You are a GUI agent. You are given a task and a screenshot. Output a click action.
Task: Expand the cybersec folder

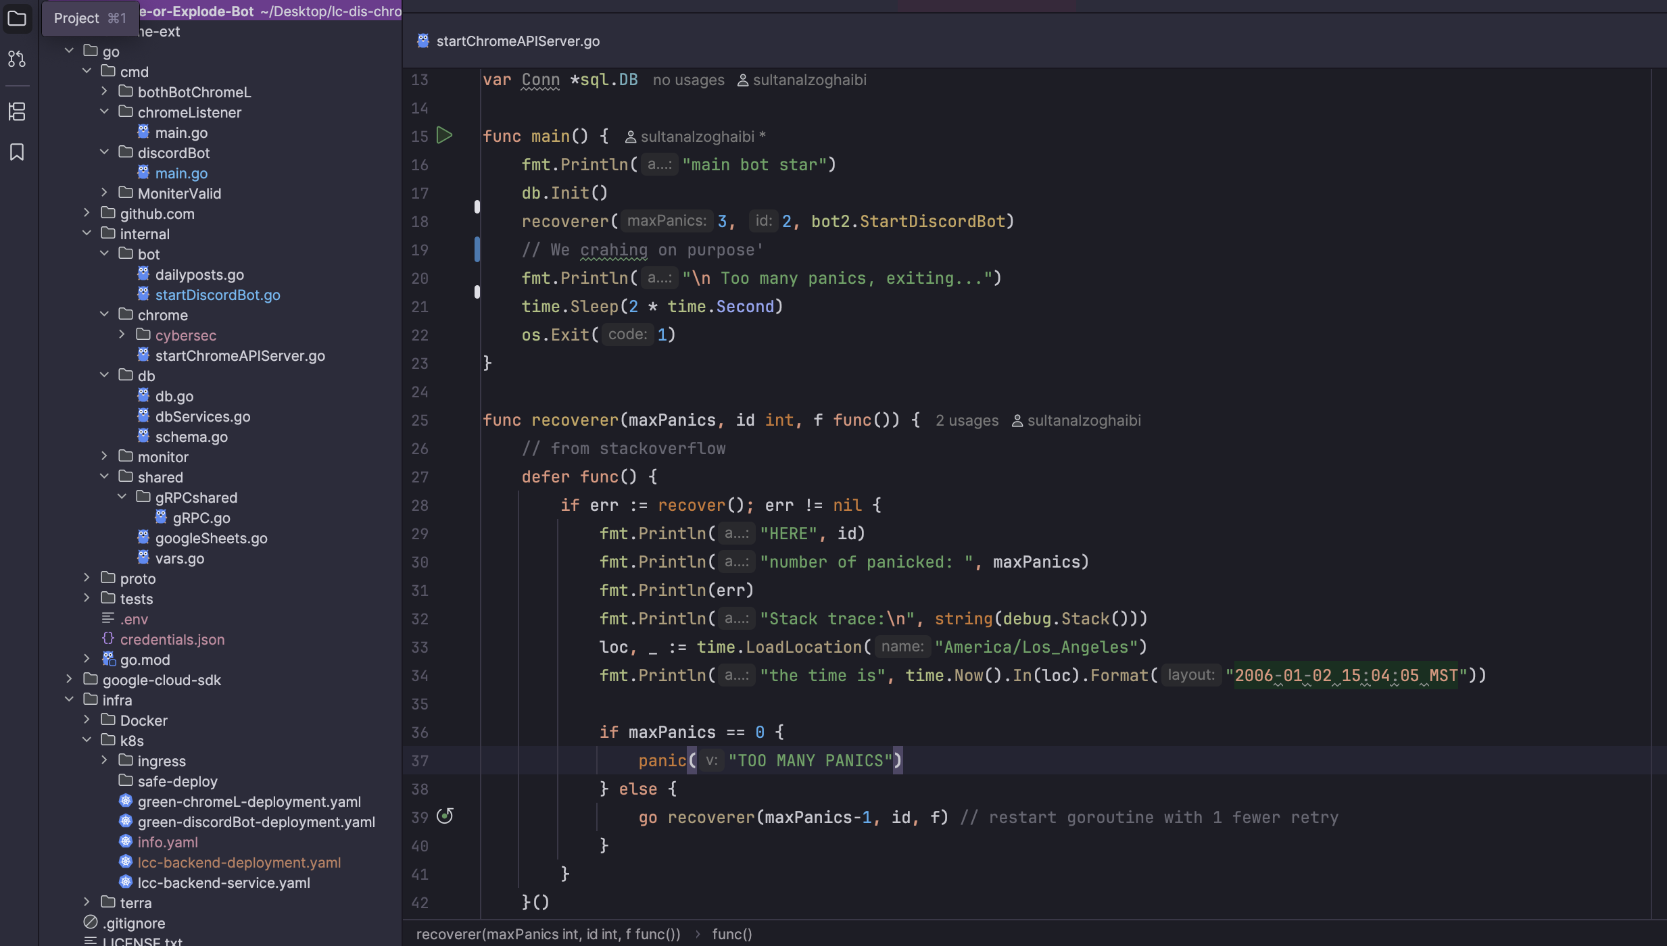pyautogui.click(x=122, y=334)
